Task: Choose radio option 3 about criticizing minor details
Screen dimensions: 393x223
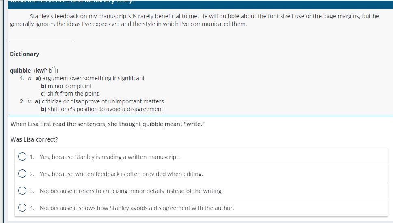Action: (x=22, y=191)
